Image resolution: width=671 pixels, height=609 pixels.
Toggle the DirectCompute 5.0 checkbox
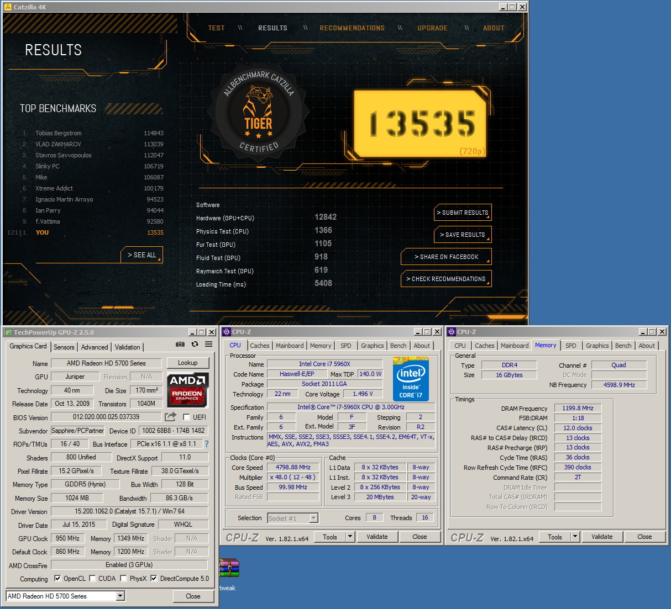tap(154, 578)
